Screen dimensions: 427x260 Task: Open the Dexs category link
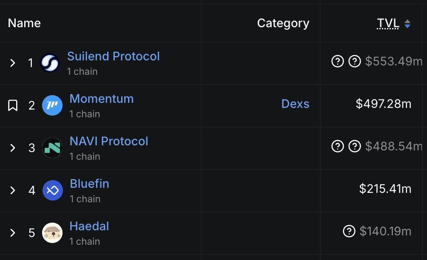coord(295,104)
